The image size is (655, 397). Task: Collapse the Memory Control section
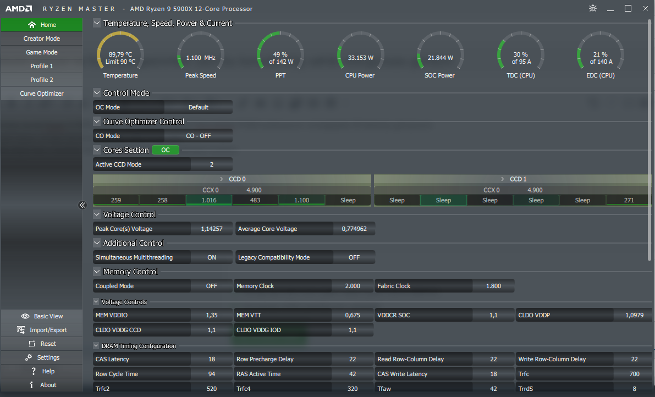click(96, 271)
